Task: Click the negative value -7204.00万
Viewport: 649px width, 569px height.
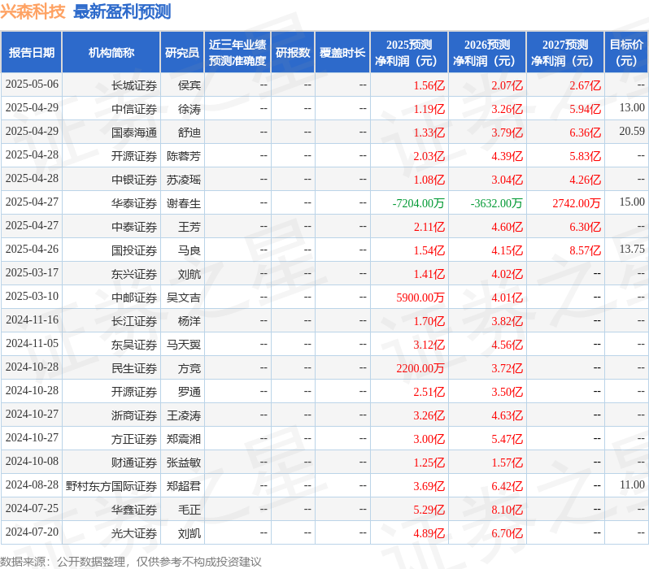Action: point(419,203)
